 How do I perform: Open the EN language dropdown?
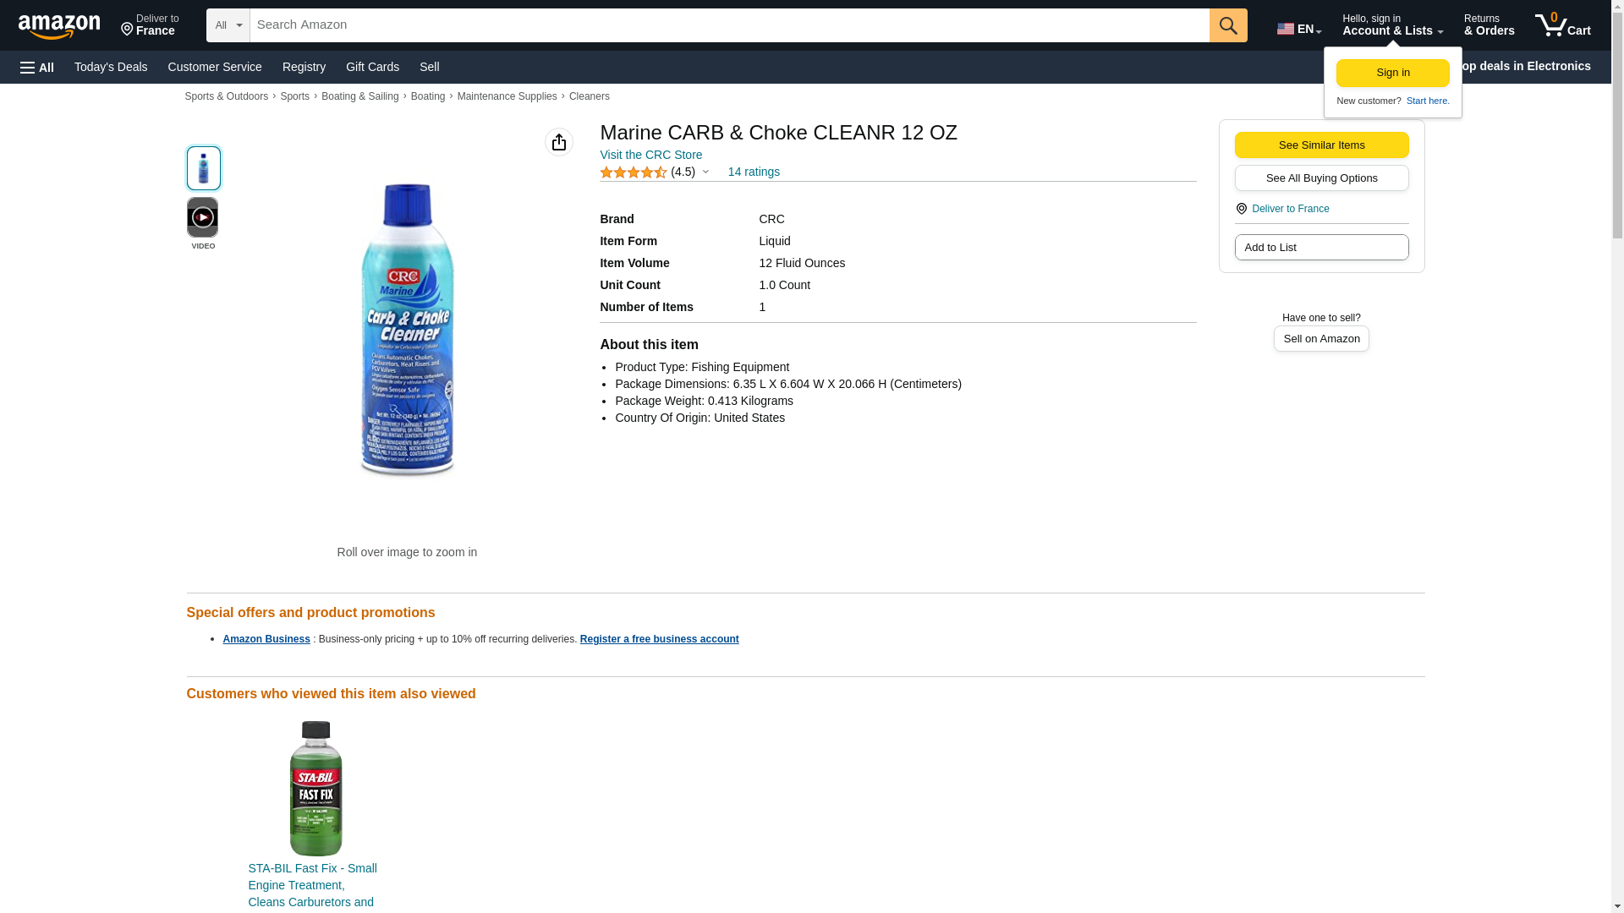pyautogui.click(x=1299, y=29)
